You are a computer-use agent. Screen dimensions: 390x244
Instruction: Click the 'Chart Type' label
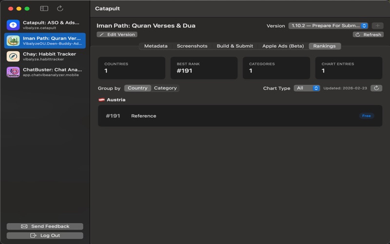click(276, 88)
